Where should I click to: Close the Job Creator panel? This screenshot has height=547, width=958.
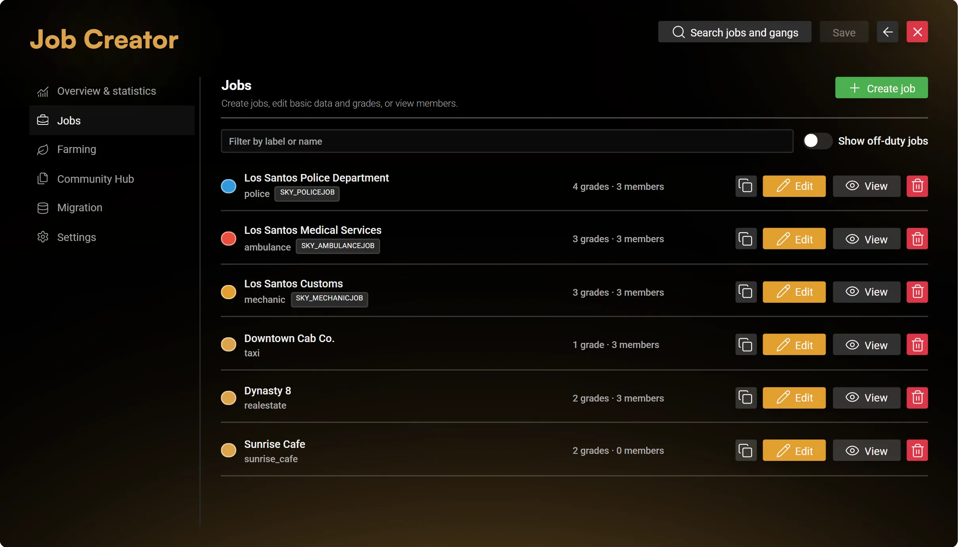coord(917,32)
